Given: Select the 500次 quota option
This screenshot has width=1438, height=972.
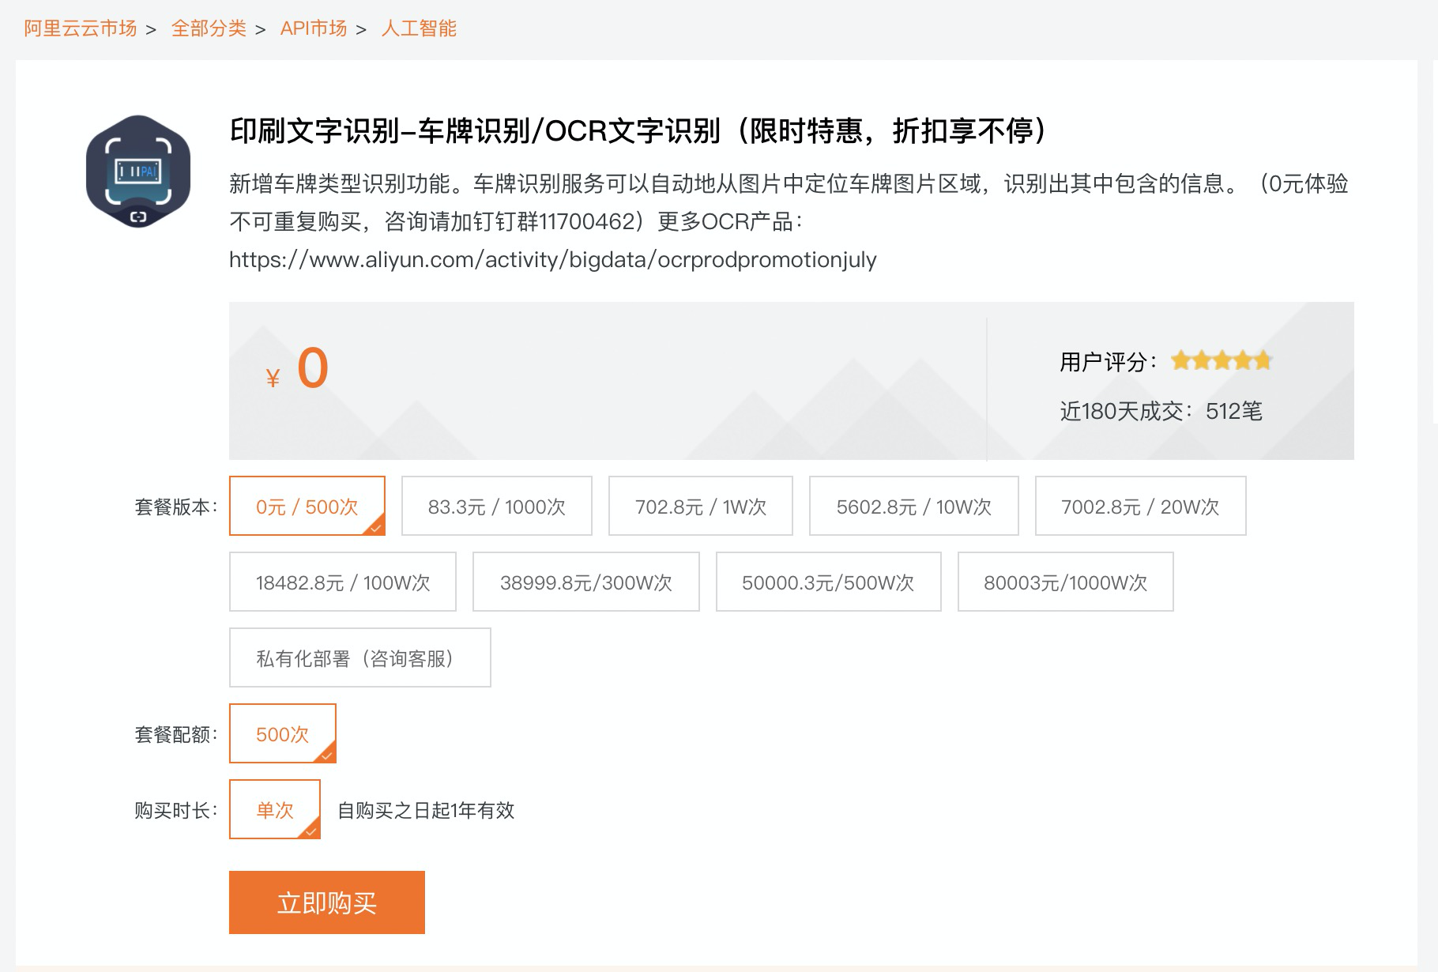Looking at the screenshot, I should click(x=283, y=733).
